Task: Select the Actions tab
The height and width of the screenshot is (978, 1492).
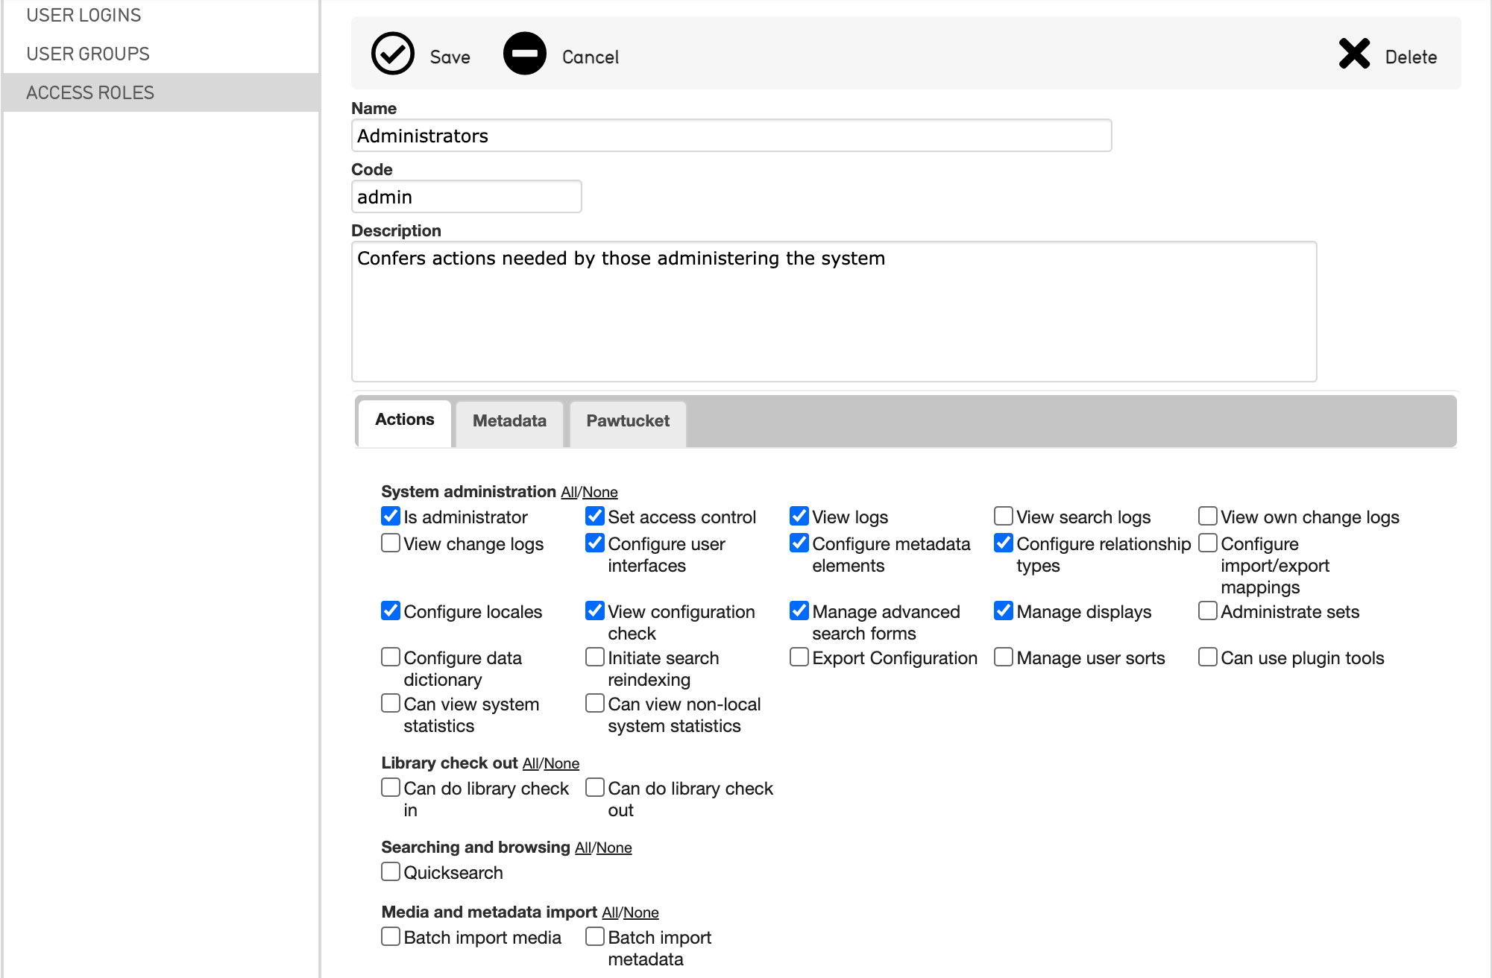Action: pos(404,420)
